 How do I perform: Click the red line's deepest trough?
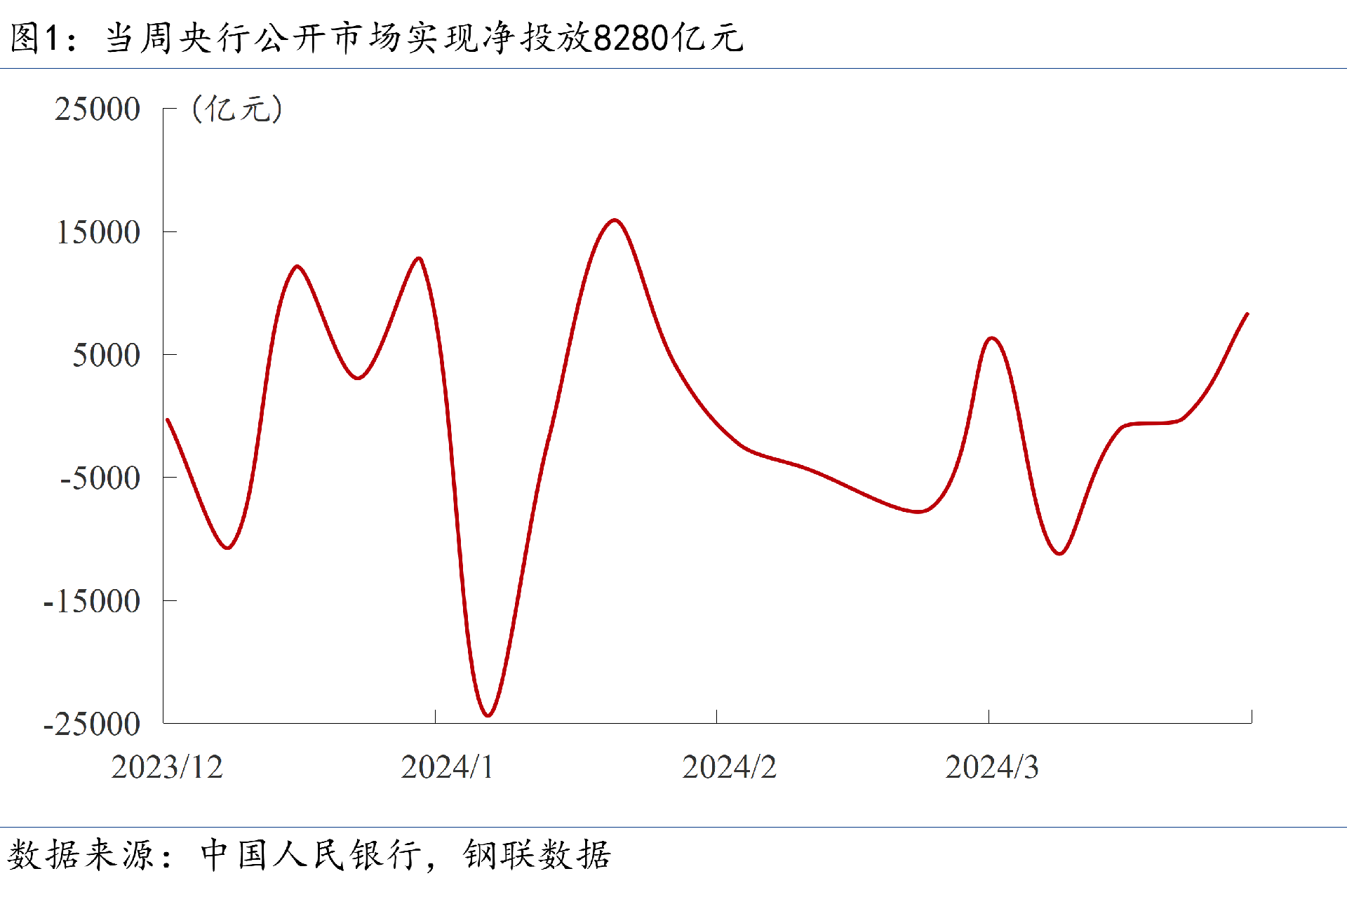[x=488, y=715]
